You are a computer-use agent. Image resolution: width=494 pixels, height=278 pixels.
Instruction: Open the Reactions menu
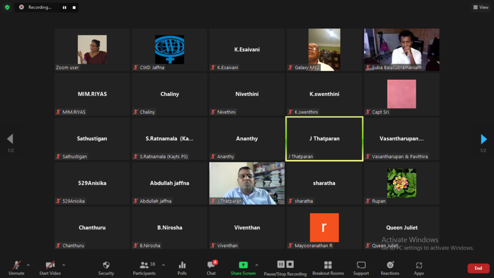[390, 268]
